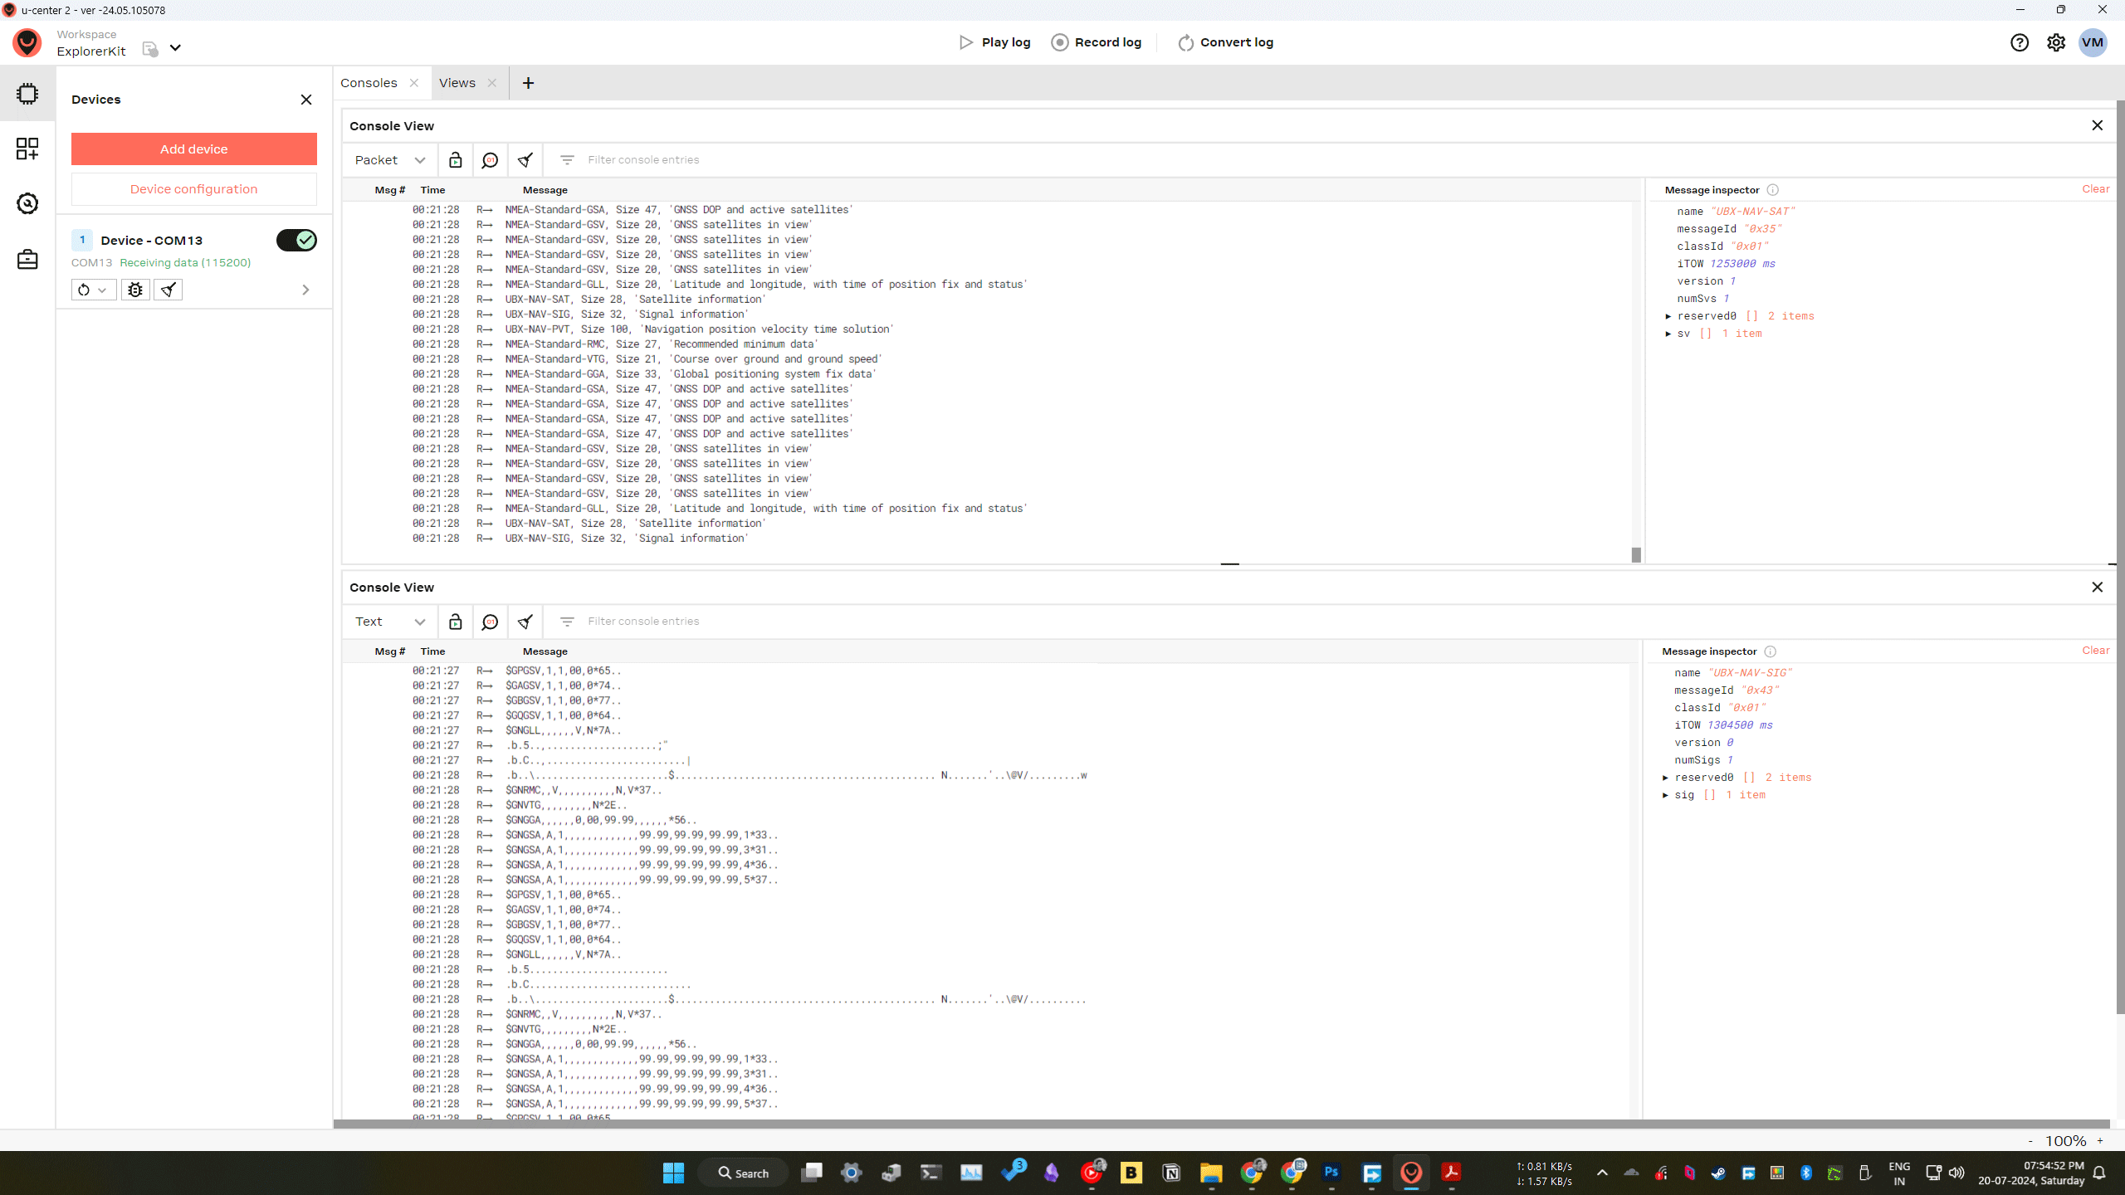Viewport: 2125px width, 1195px height.
Task: Toggle scroll lock in lower console
Action: tap(455, 622)
